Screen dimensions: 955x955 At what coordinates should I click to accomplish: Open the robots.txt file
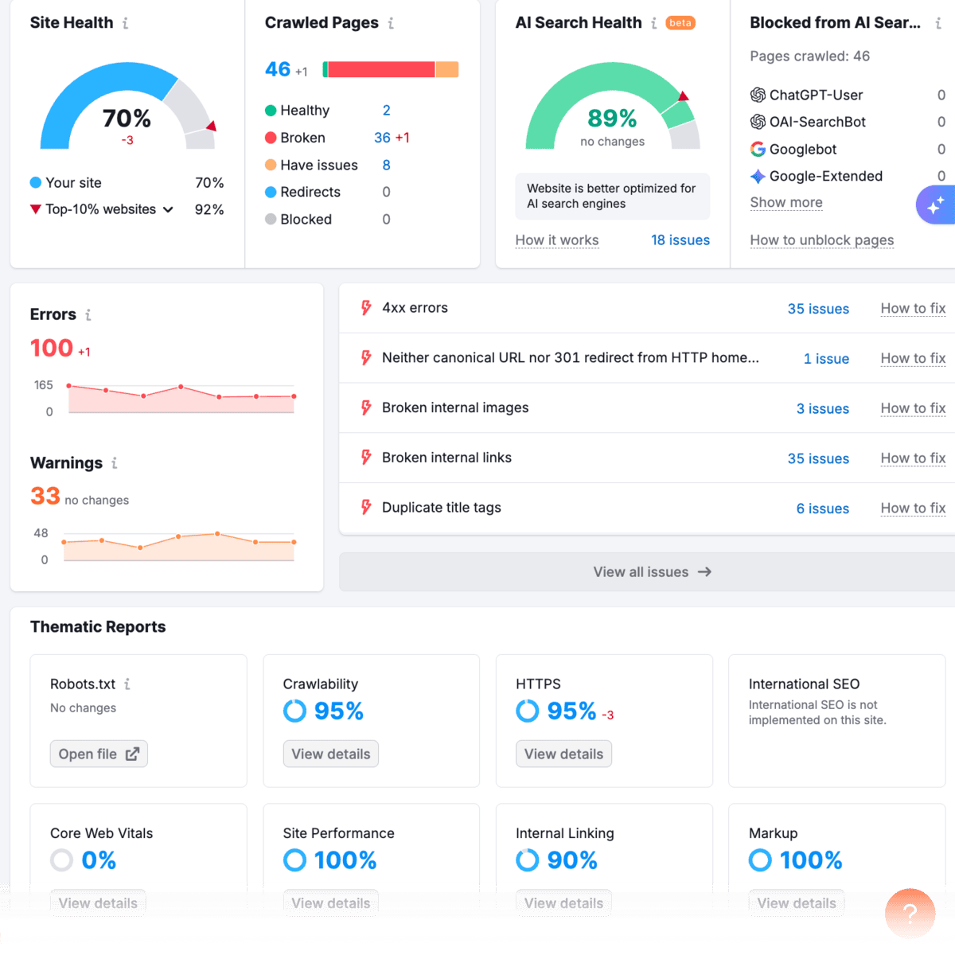99,754
